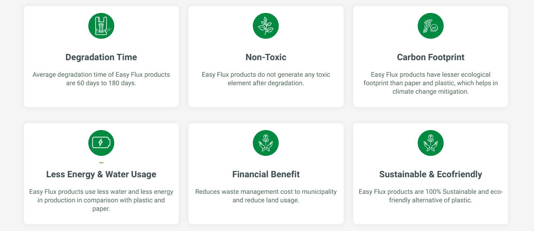Screen dimensions: 534x231
Task: Select the Financial Benefit heading
Action: [x=266, y=174]
